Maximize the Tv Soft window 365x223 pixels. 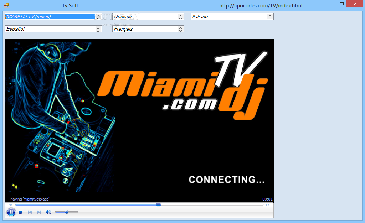tap(342, 4)
